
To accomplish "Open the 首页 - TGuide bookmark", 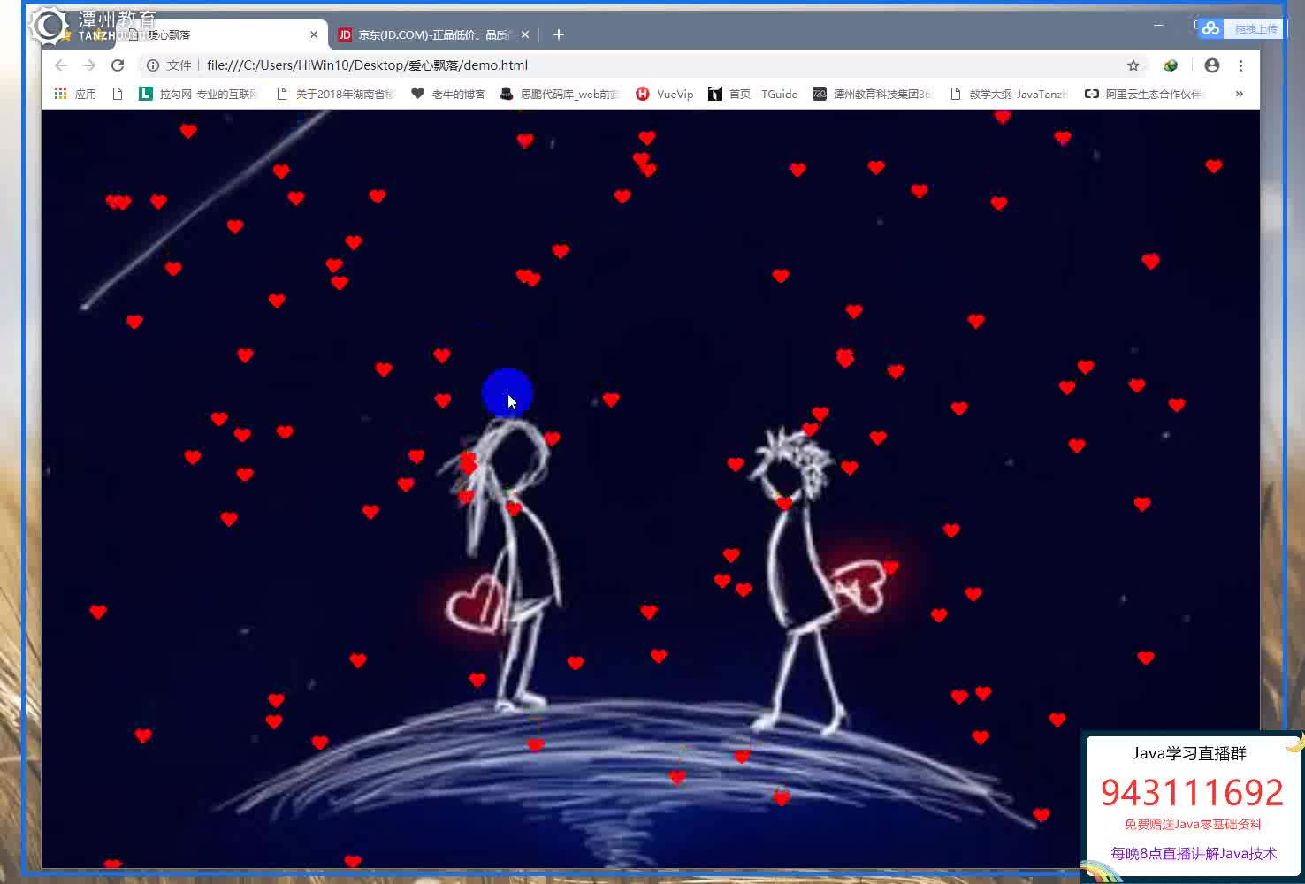I will coord(753,94).
